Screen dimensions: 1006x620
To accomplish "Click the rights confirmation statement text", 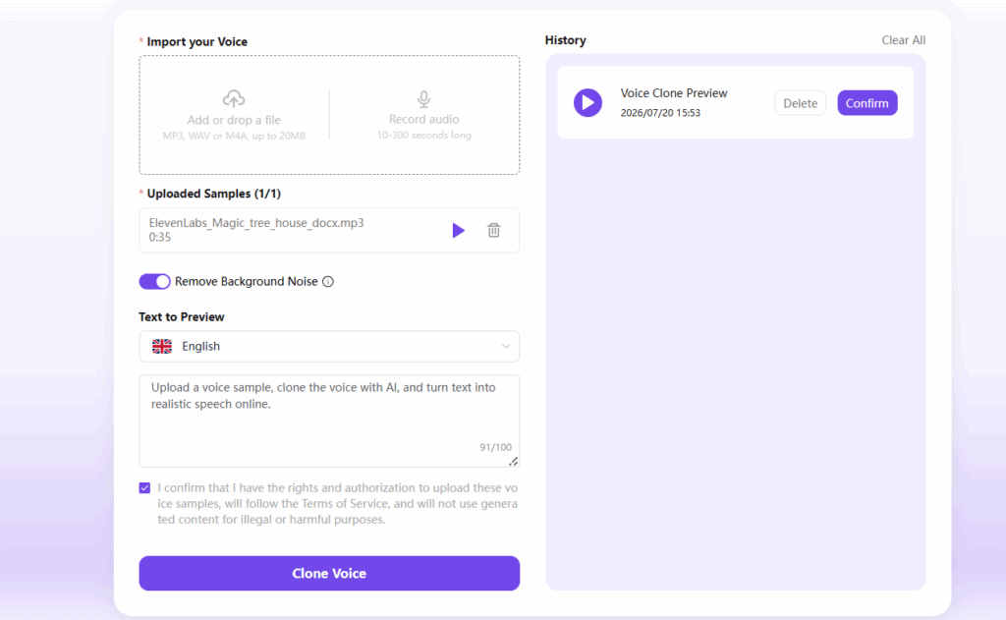I will coord(338,504).
